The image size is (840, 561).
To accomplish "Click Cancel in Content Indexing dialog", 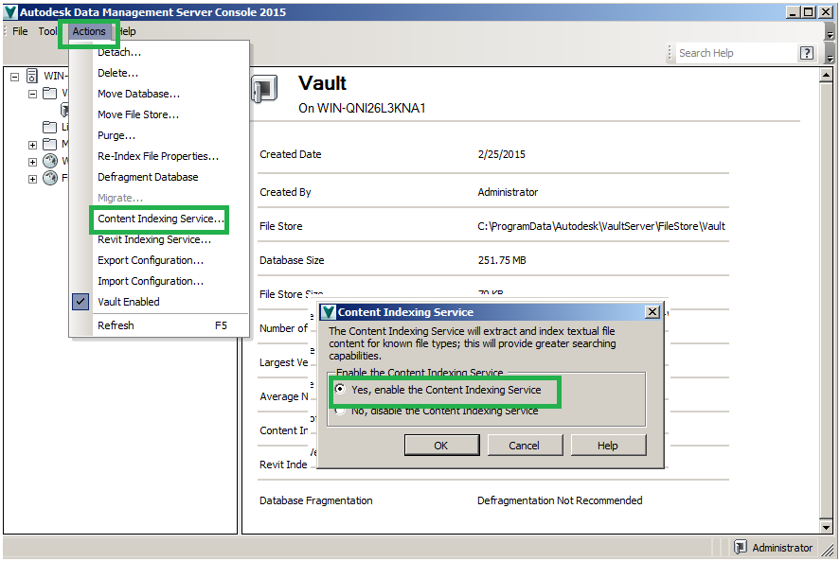I will pyautogui.click(x=525, y=446).
